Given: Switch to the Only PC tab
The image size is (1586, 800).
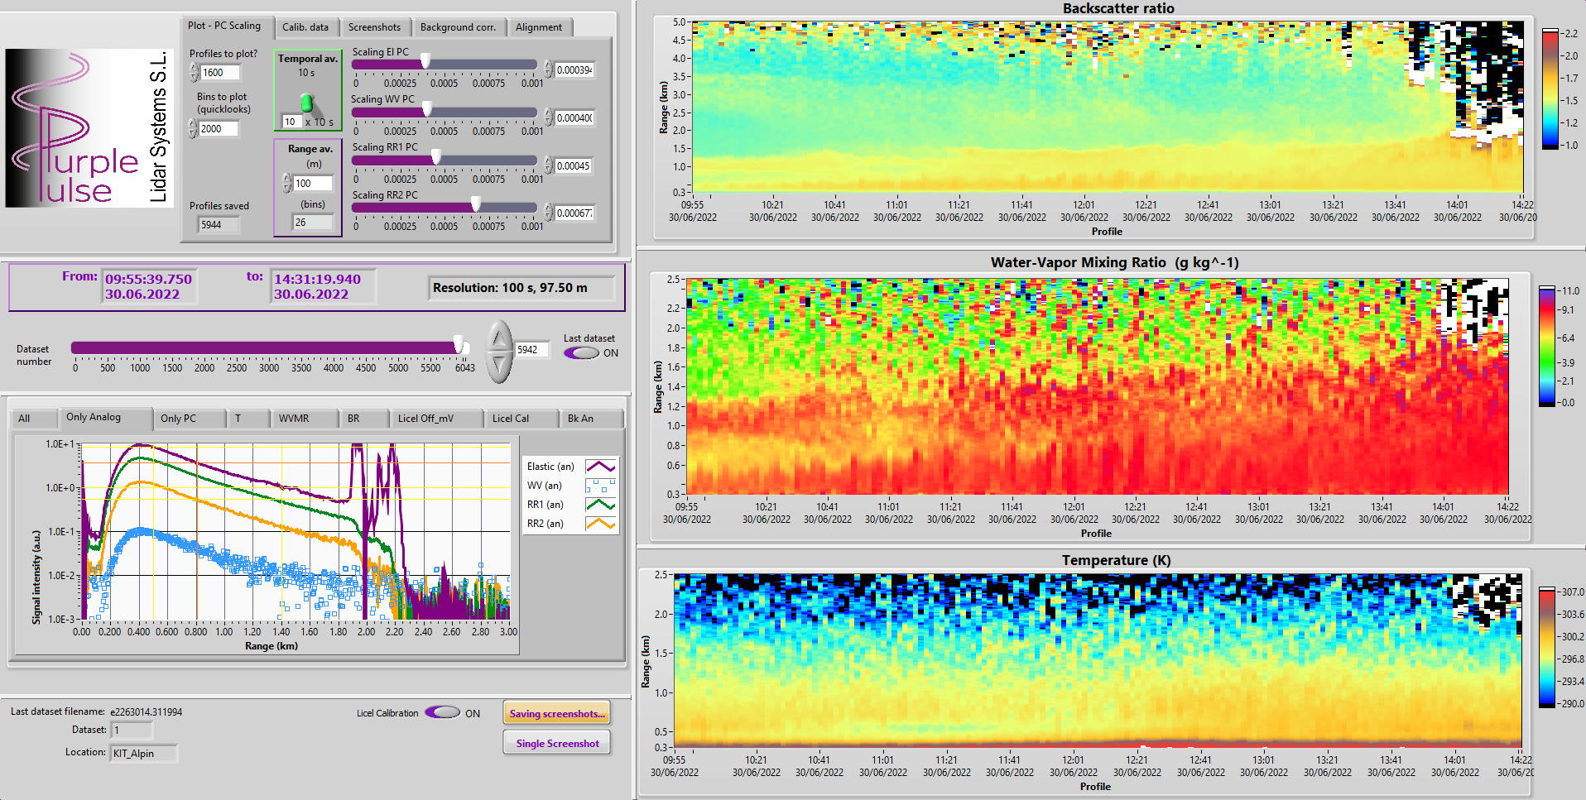Looking at the screenshot, I should pyautogui.click(x=189, y=419).
